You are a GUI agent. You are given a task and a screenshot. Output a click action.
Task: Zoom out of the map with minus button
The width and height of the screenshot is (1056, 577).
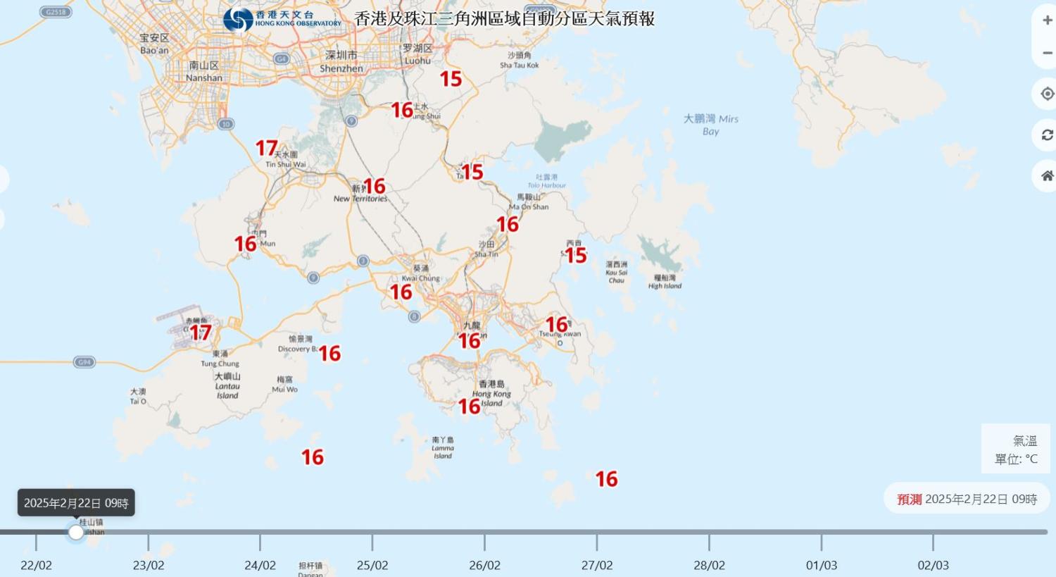[1047, 53]
